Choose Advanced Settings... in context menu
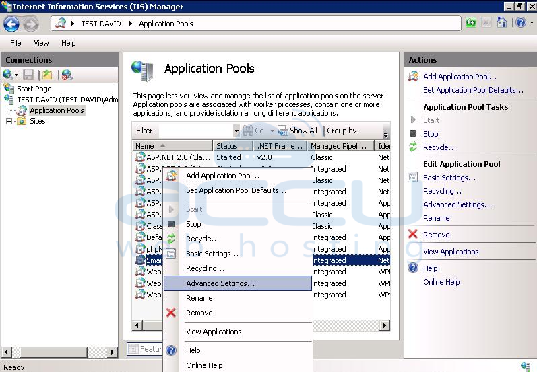This screenshot has height=372, width=537. pyautogui.click(x=238, y=283)
